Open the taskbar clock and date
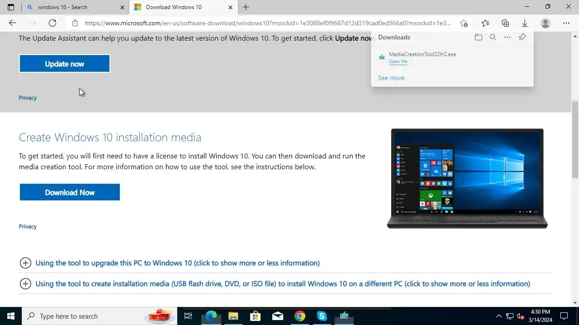 tap(540, 316)
